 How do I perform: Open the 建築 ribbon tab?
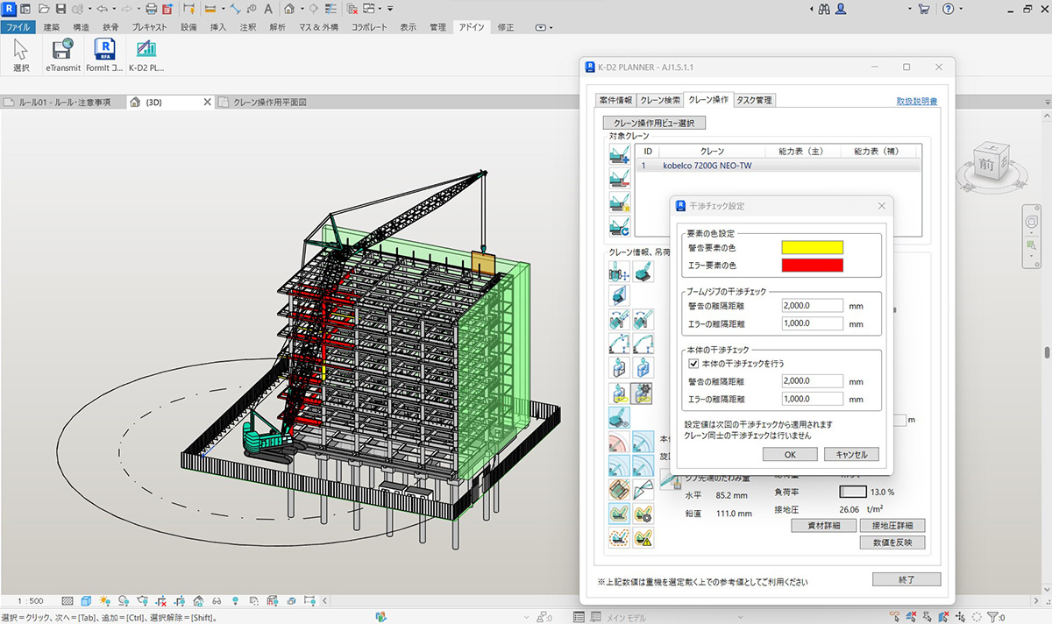click(x=52, y=27)
